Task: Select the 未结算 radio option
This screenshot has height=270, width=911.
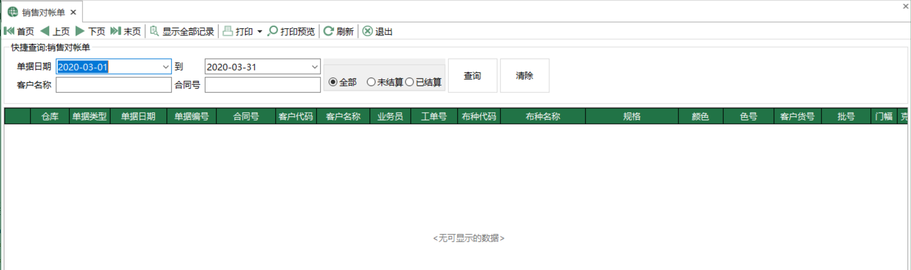Action: pos(385,82)
